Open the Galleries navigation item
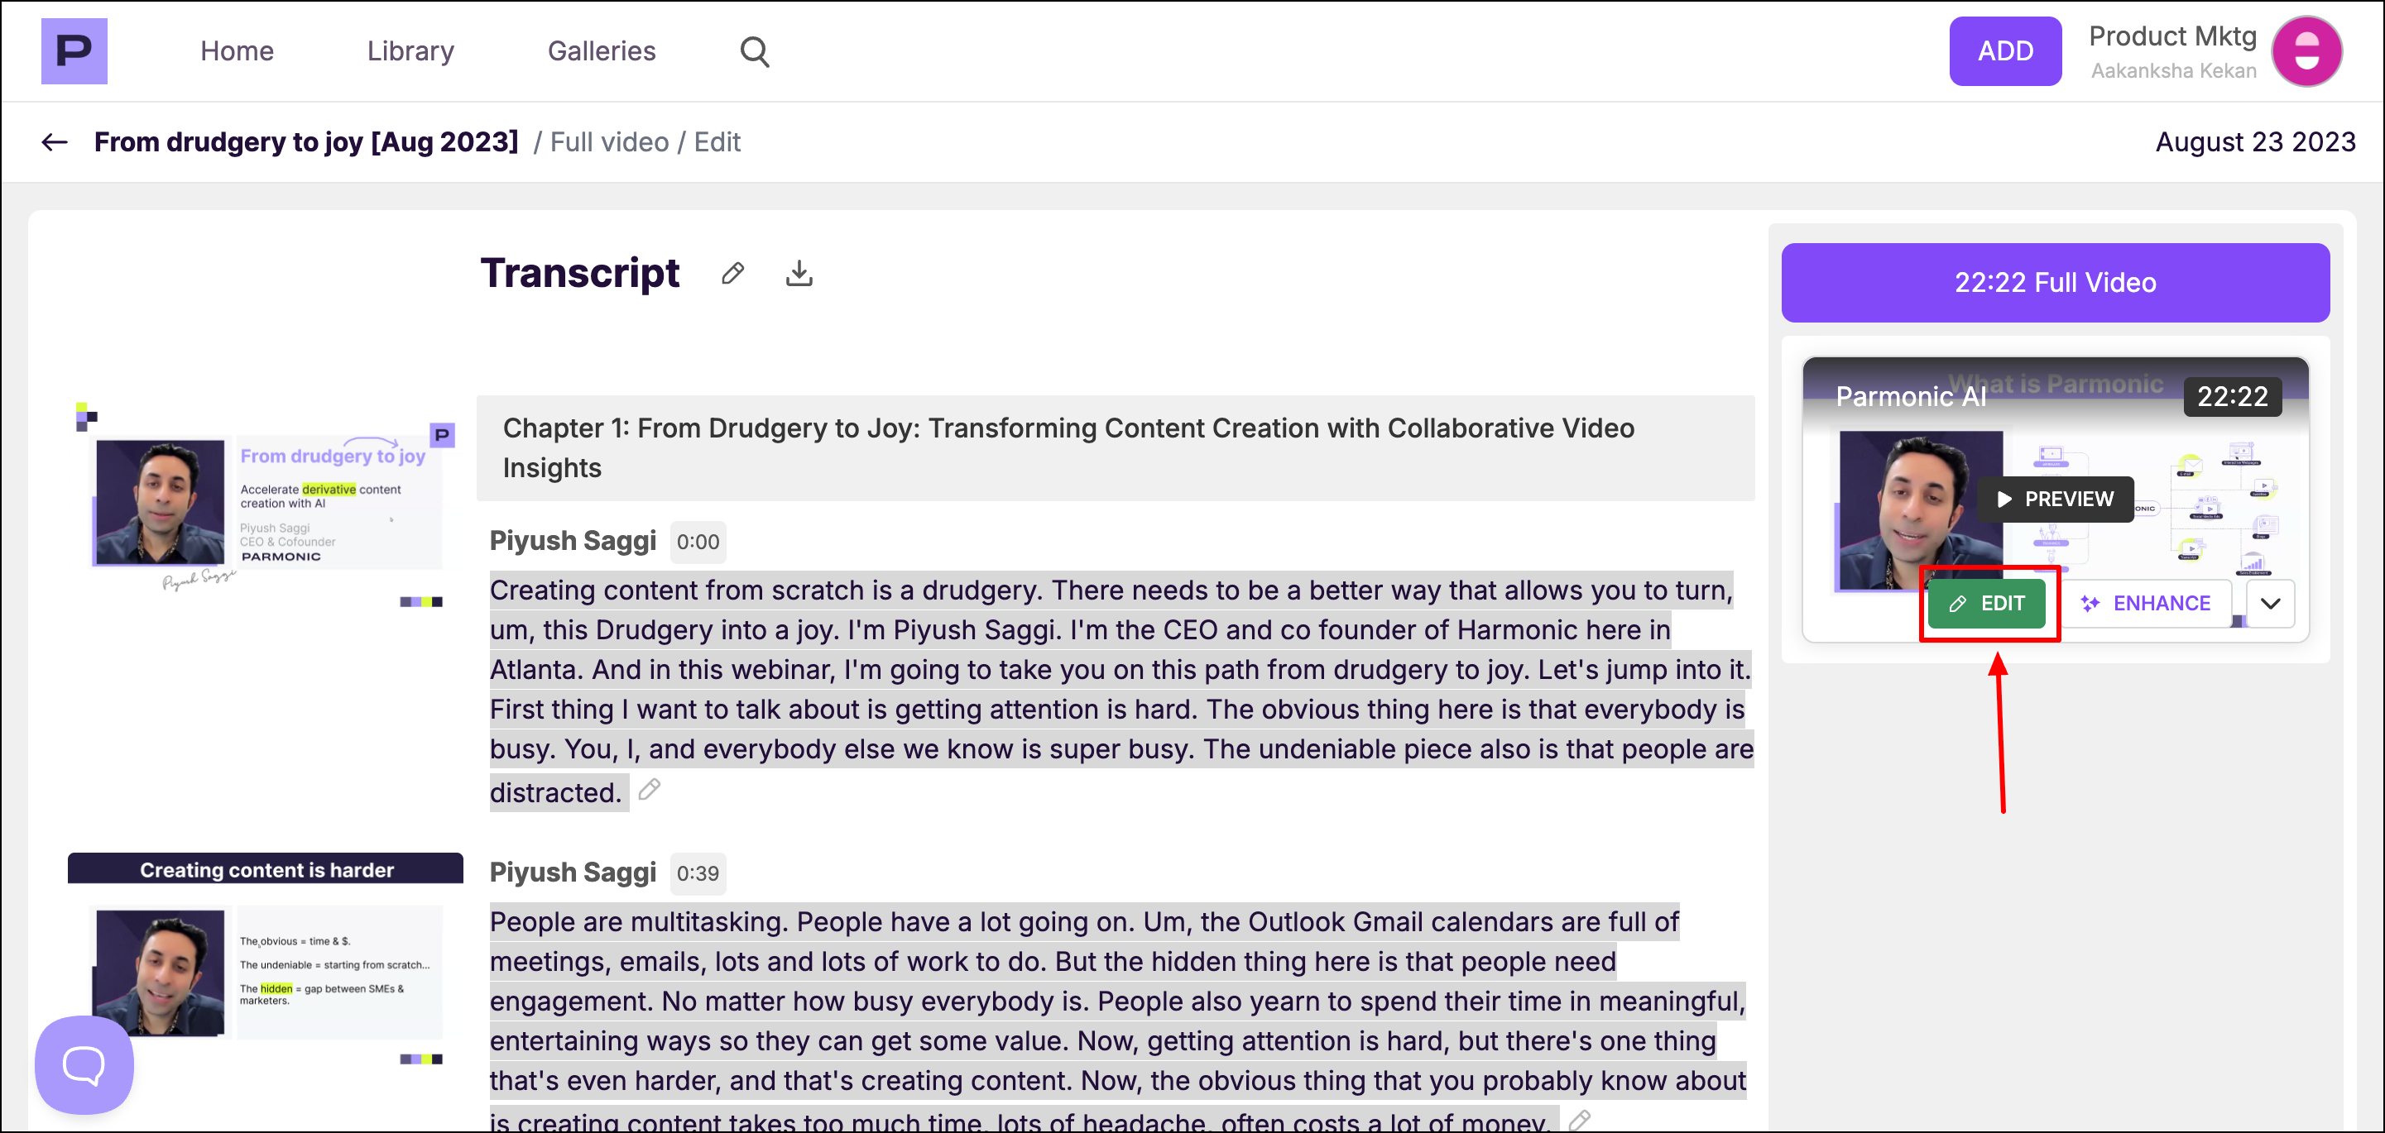The width and height of the screenshot is (2385, 1133). pos(601,51)
